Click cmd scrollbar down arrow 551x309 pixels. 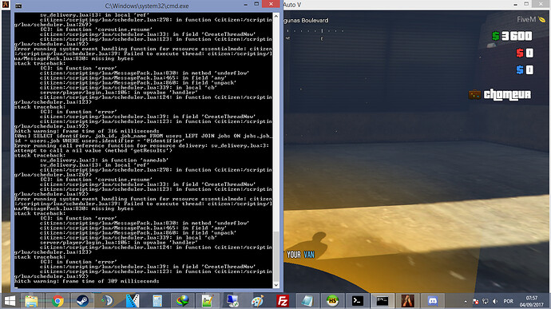(x=275, y=285)
